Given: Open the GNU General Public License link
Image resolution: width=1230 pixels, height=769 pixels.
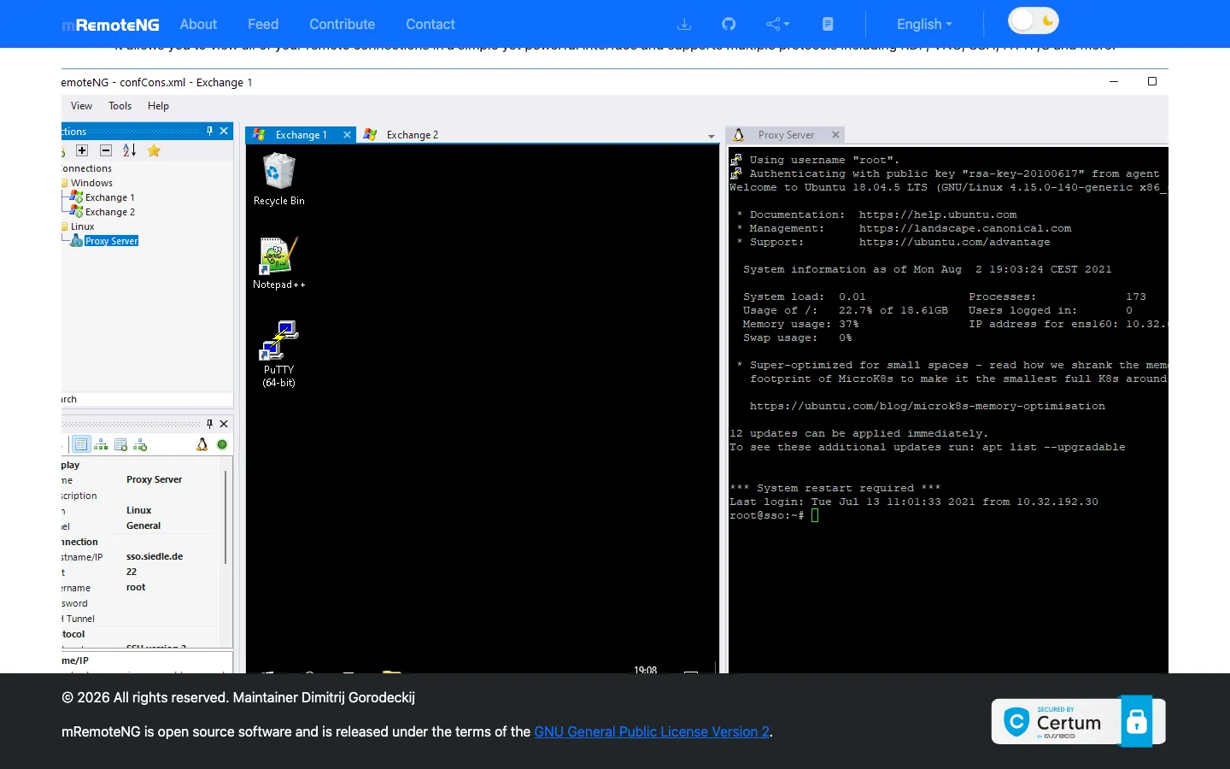Looking at the screenshot, I should point(652,731).
